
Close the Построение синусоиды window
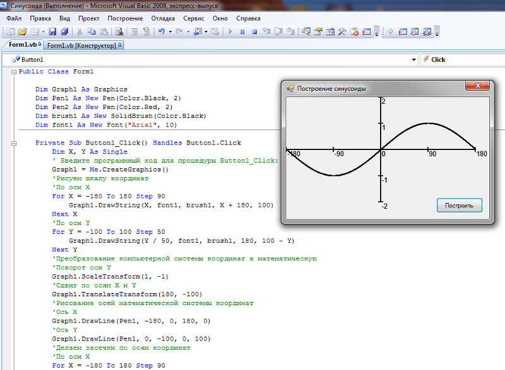pos(478,86)
